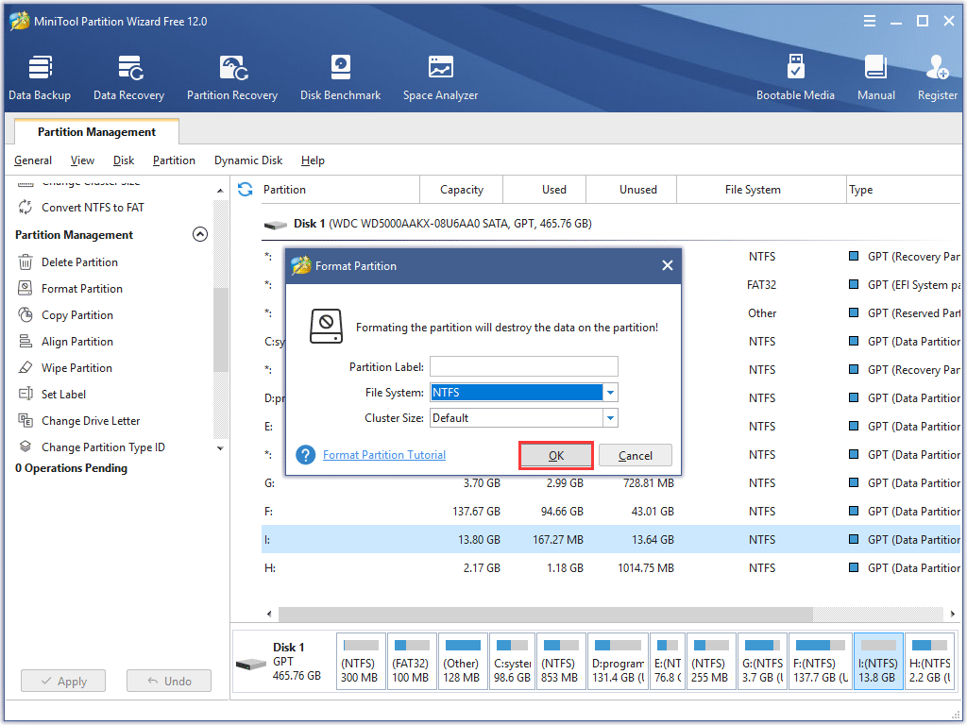Choose Align Partition in sidebar

click(77, 342)
